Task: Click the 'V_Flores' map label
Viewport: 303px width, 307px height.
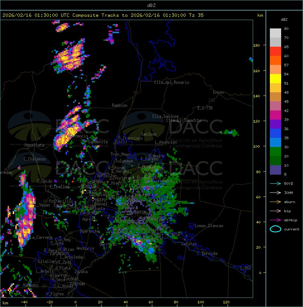Action: click(55, 294)
